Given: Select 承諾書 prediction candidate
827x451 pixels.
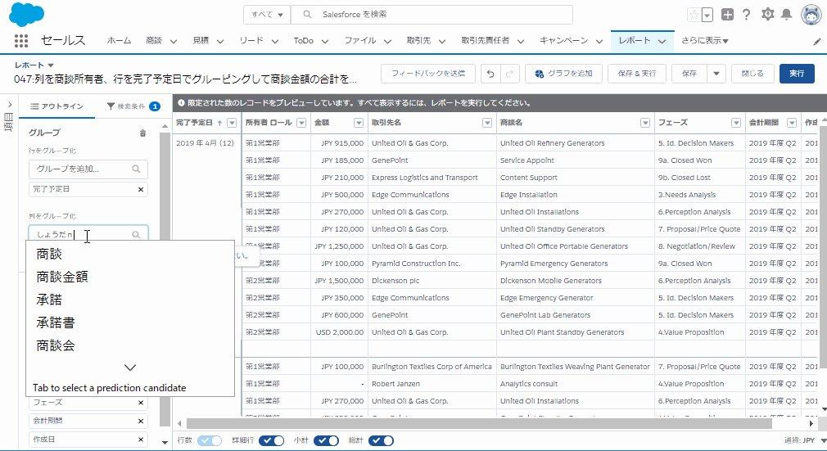Looking at the screenshot, I should pos(56,322).
